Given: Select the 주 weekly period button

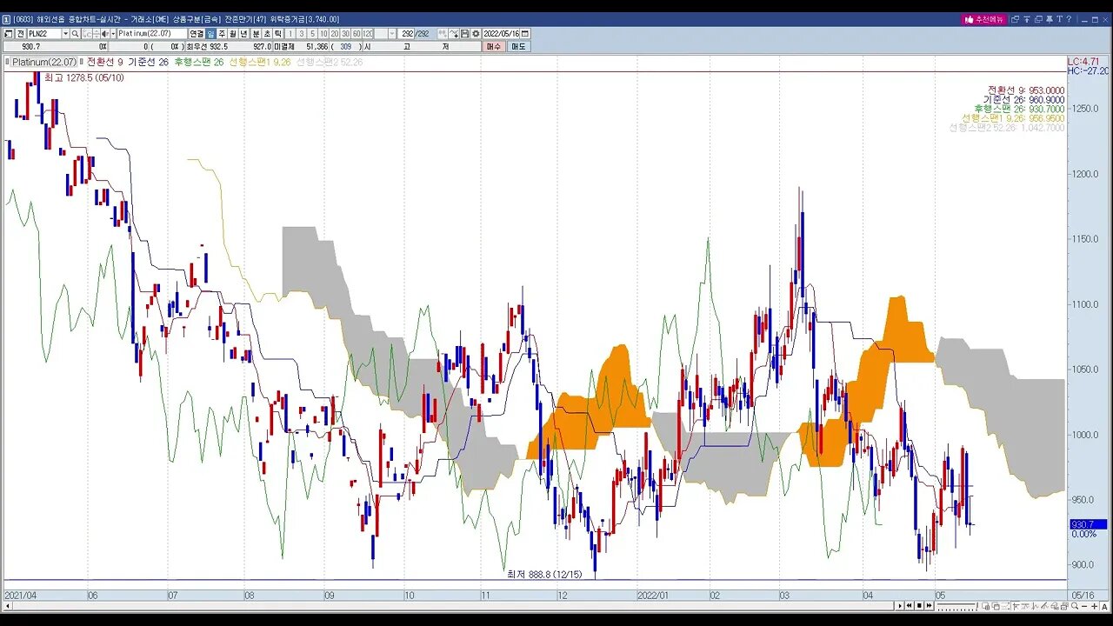Looking at the screenshot, I should click(222, 33).
